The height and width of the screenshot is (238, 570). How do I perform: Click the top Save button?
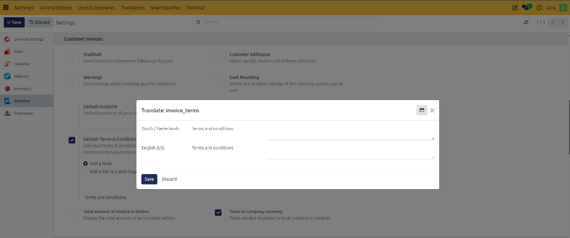[14, 22]
